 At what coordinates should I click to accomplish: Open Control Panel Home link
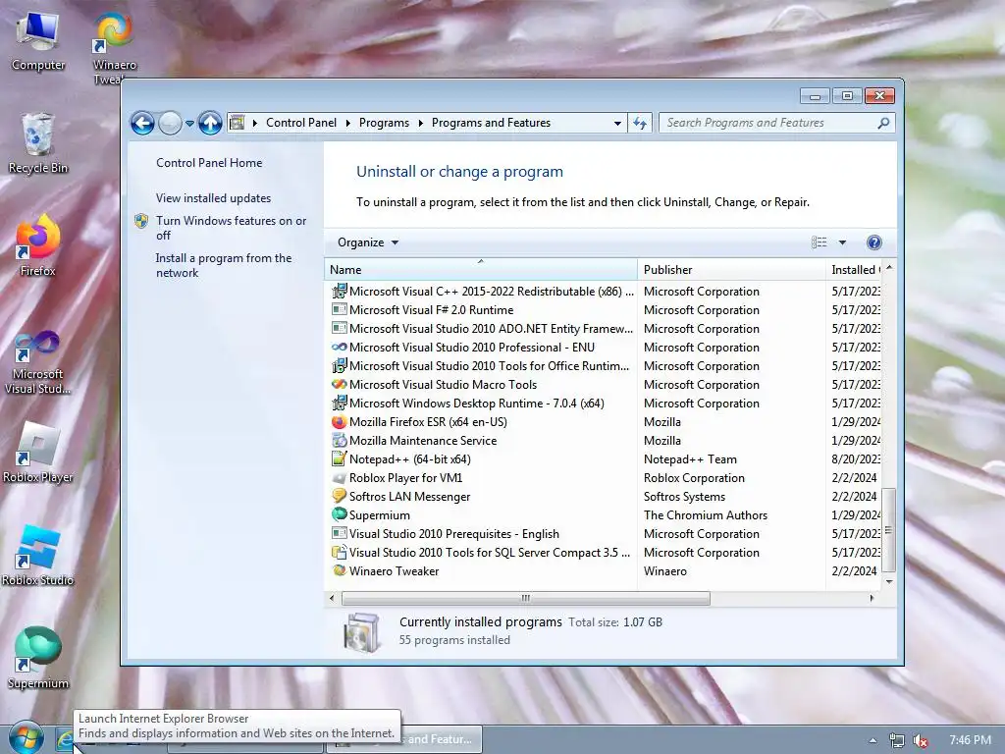tap(209, 163)
